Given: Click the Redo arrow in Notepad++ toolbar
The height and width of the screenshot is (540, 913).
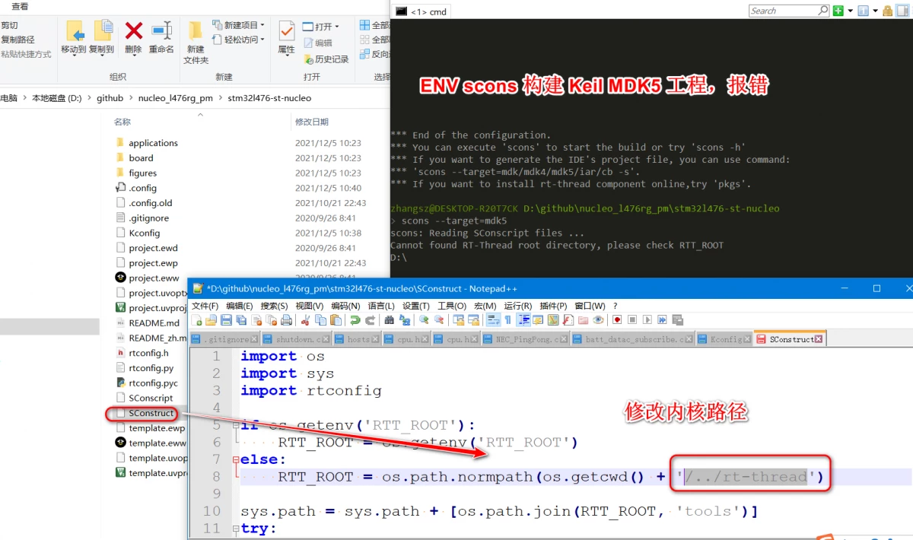Looking at the screenshot, I should [x=370, y=320].
